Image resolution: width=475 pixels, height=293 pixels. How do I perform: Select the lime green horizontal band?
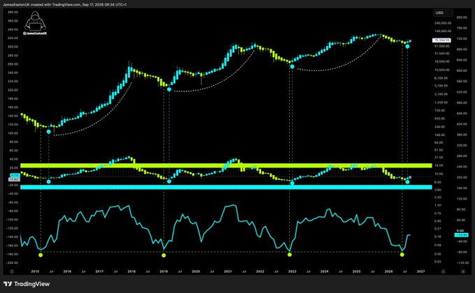coord(226,165)
